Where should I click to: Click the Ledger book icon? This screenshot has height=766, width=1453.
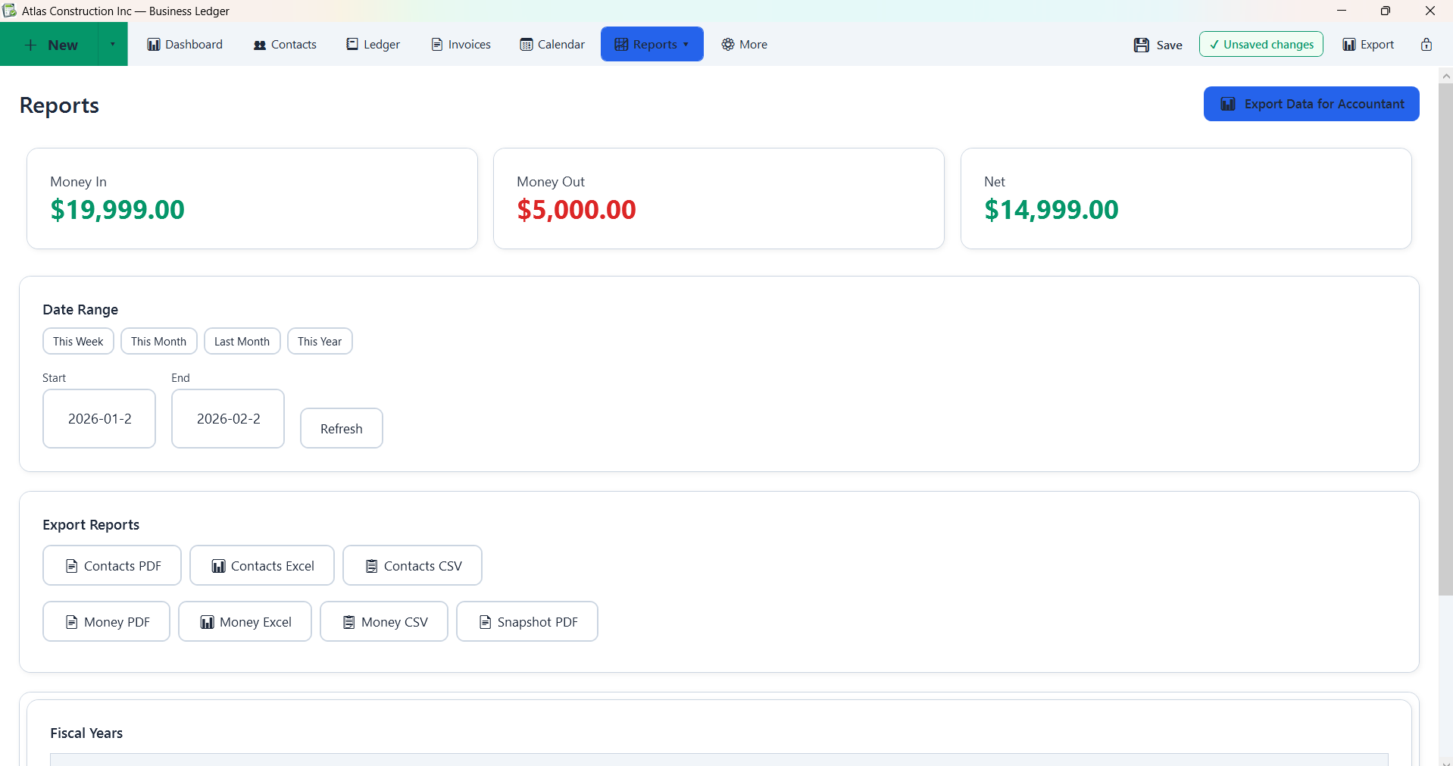point(352,45)
